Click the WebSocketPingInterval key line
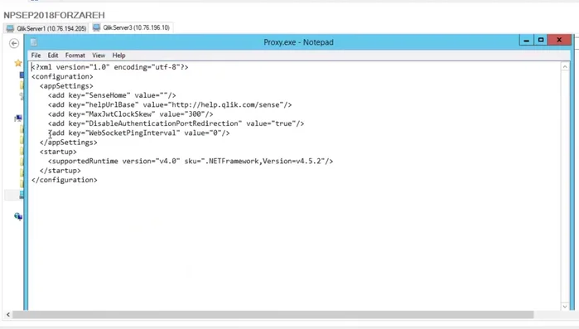The width and height of the screenshot is (579, 329). coord(139,133)
